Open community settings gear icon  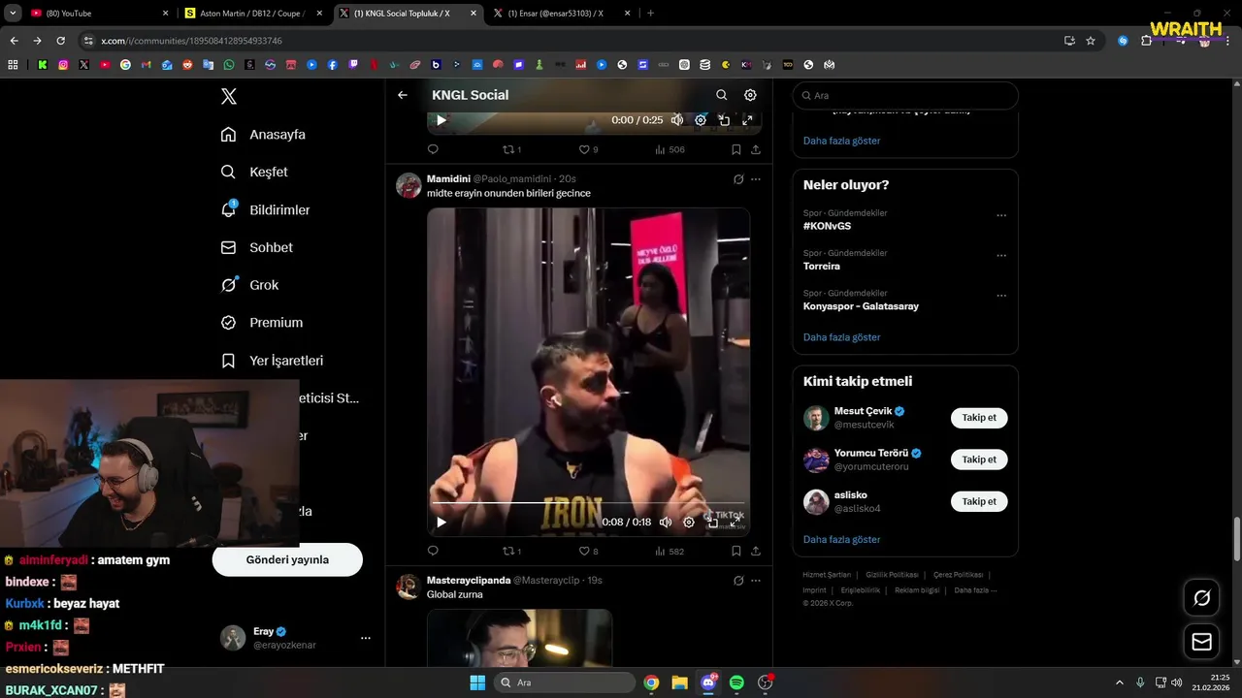point(750,95)
